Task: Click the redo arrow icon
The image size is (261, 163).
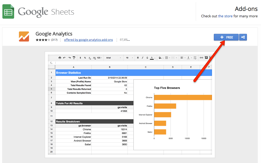Action: click(69, 58)
